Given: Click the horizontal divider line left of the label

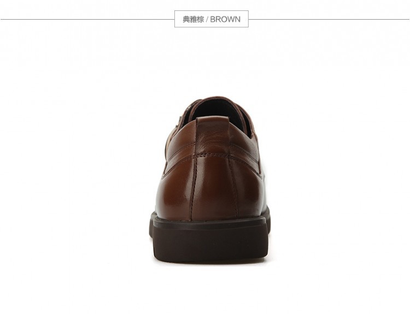Looking at the screenshot, I should 87,19.
